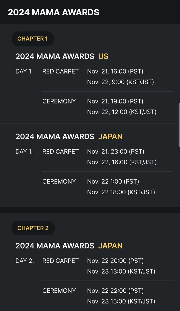Select the CHAPTER 1 badge
Screen dimensions: 180x311
(x=33, y=39)
